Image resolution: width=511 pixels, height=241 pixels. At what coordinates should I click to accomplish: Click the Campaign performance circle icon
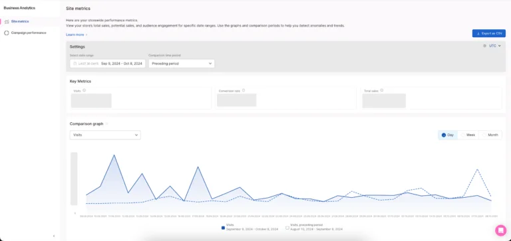pos(7,33)
